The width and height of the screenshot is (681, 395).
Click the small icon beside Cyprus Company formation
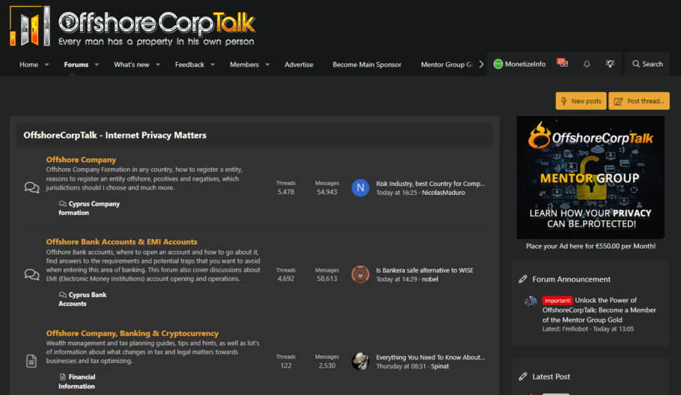(x=63, y=204)
